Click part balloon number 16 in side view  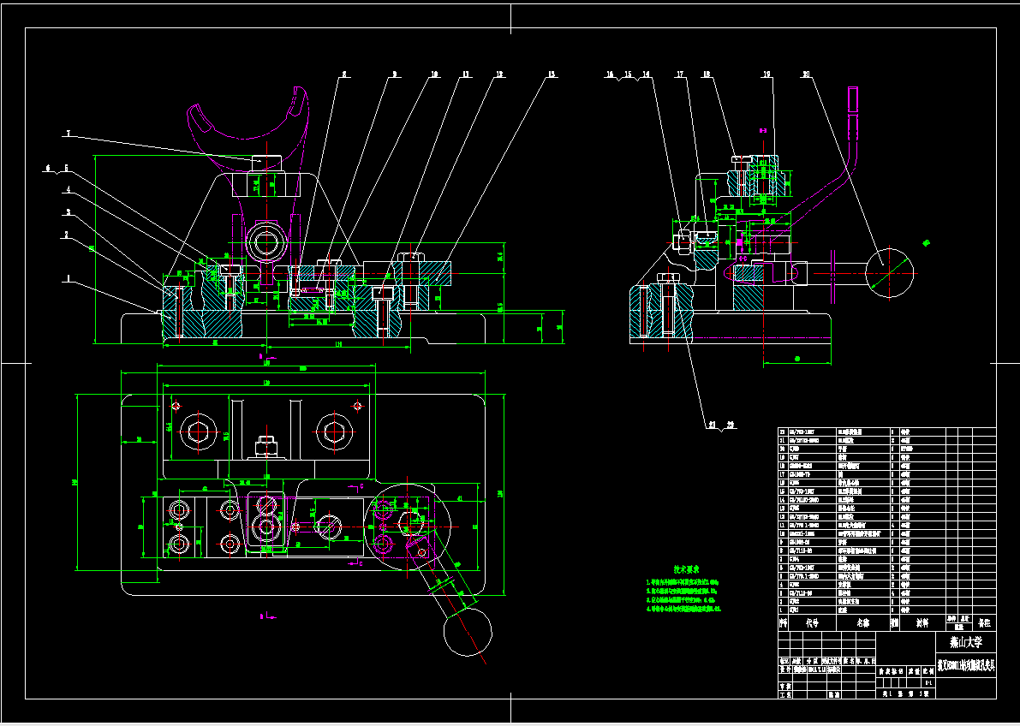point(610,74)
